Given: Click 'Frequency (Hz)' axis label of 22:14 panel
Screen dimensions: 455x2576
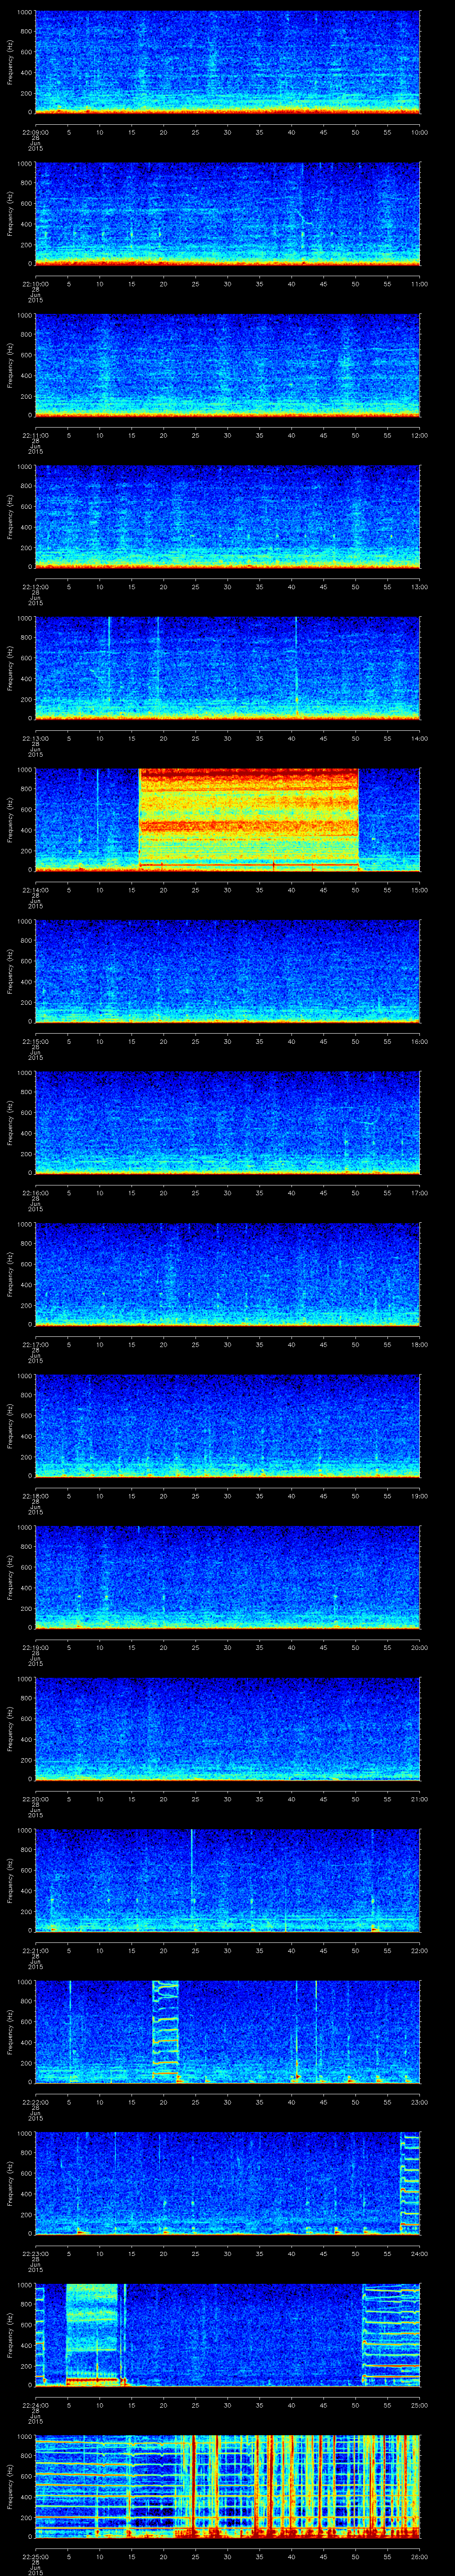Looking at the screenshot, I should coord(10,820).
